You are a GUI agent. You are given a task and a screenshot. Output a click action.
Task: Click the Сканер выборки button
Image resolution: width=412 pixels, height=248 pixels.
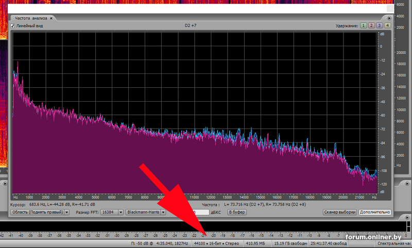point(339,212)
